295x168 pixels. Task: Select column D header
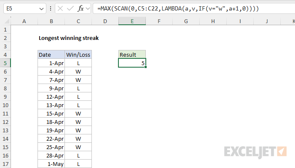pos(105,21)
